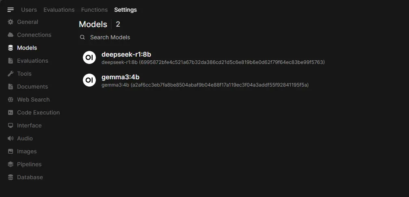This screenshot has height=197, width=409.
Task: Click the Connections cloud icon
Action: tap(11, 35)
